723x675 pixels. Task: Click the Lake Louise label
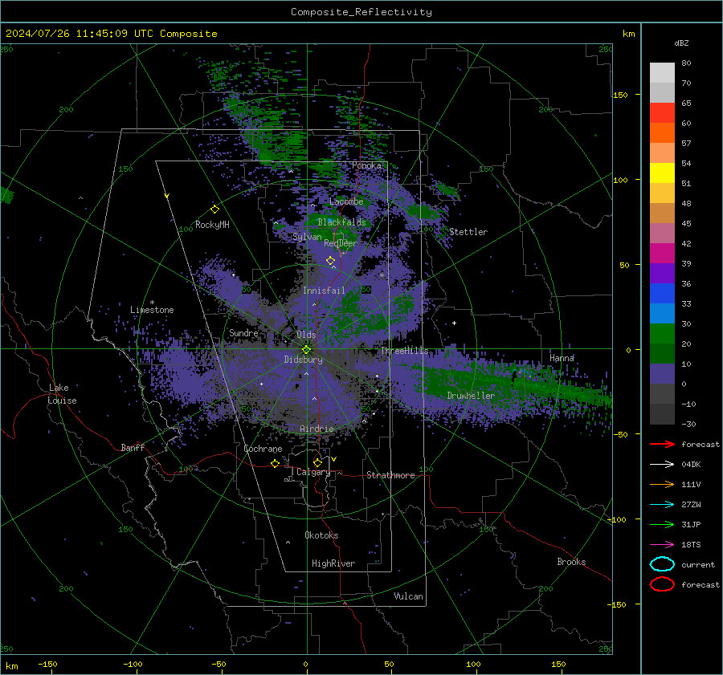click(x=63, y=394)
